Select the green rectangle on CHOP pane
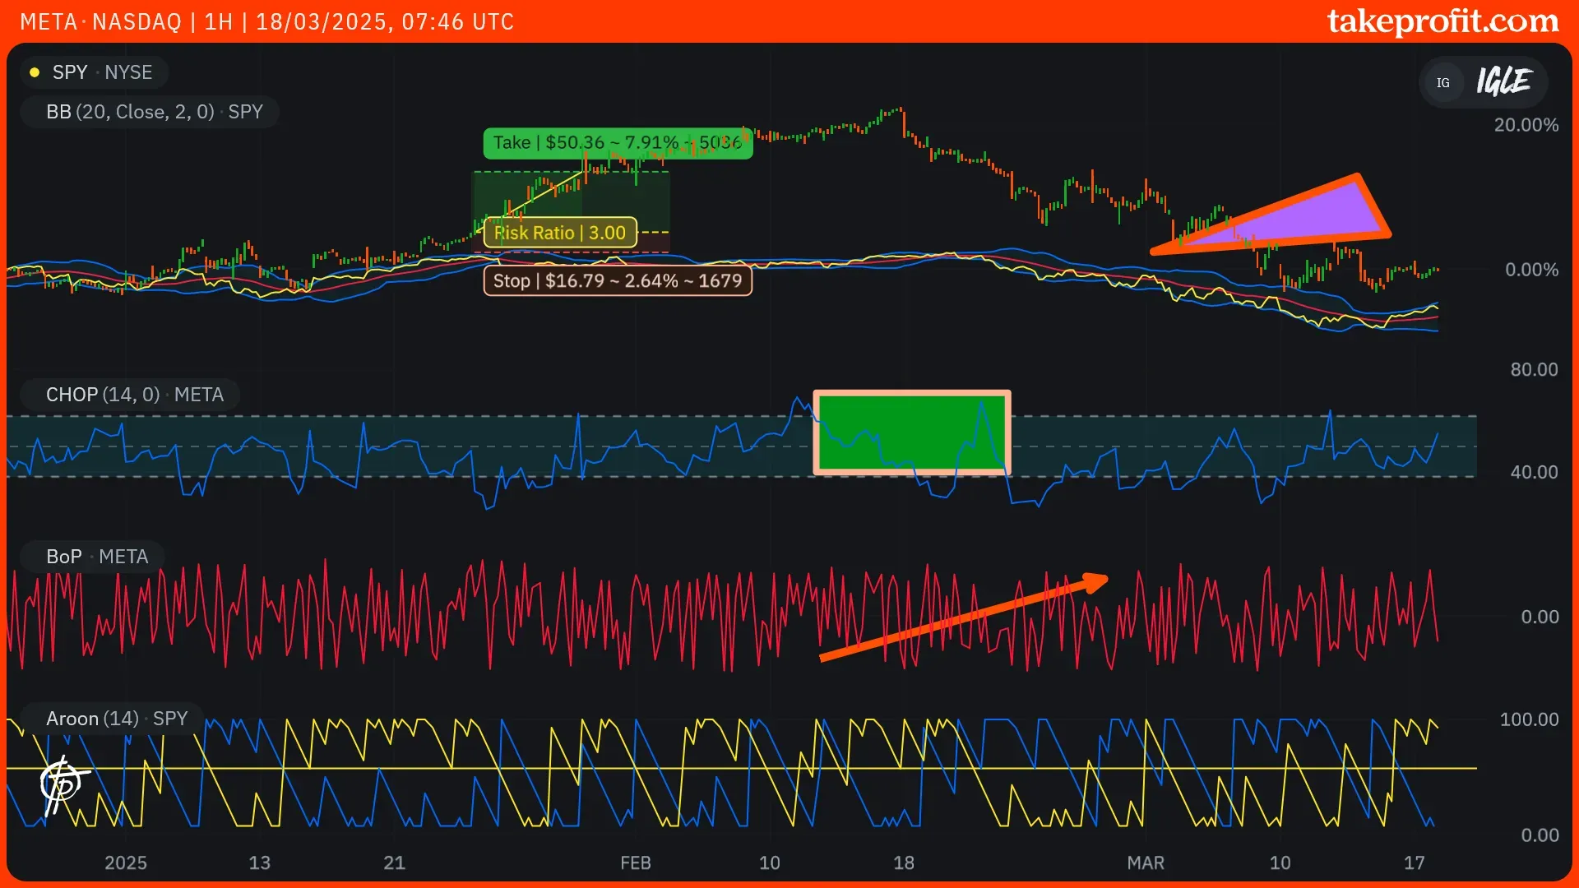Screen dimensions: 1579x888 click(x=911, y=432)
